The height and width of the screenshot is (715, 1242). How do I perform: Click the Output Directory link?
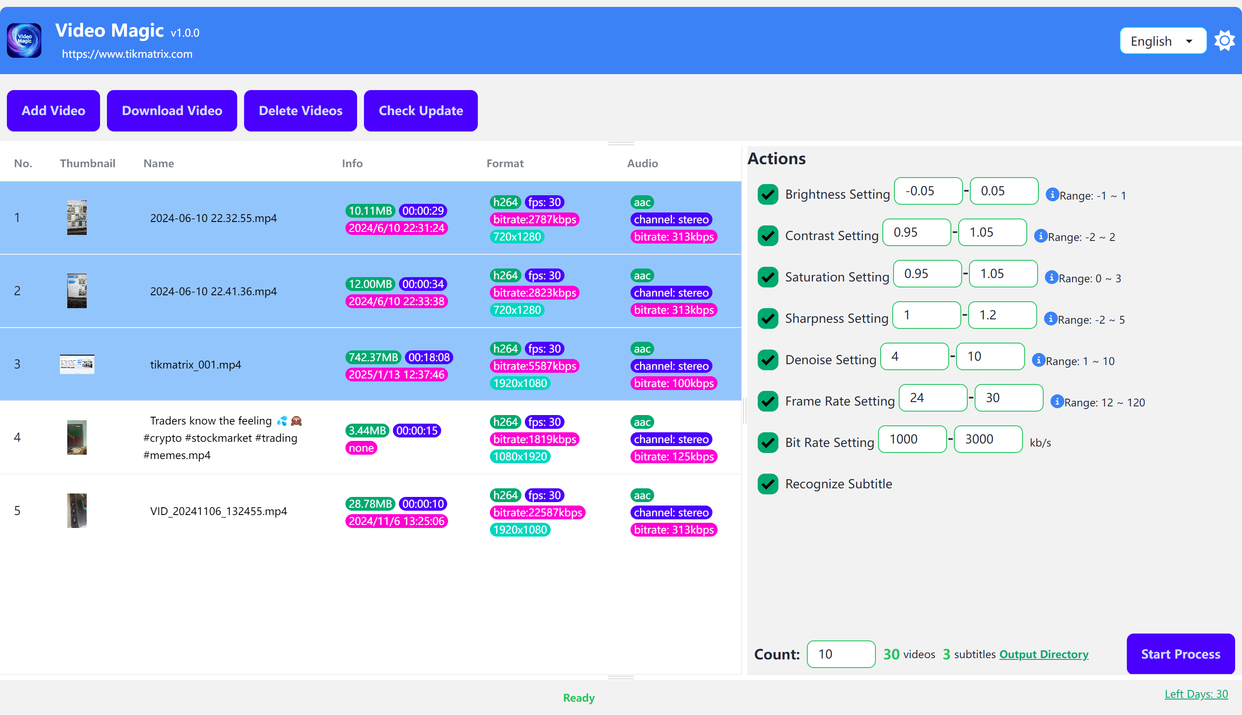(x=1044, y=654)
